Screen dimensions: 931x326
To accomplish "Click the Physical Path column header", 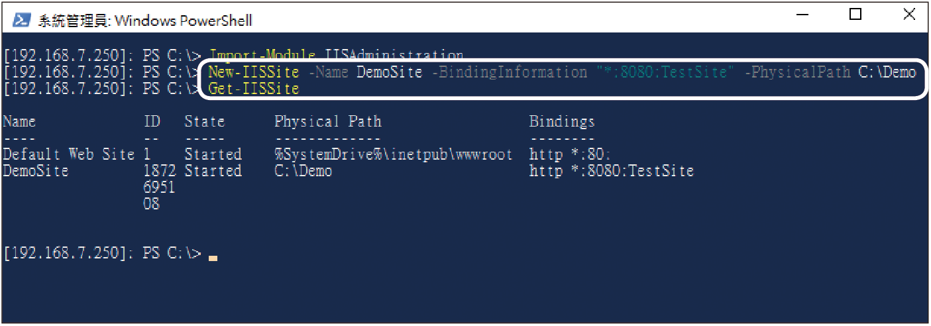I will [328, 122].
